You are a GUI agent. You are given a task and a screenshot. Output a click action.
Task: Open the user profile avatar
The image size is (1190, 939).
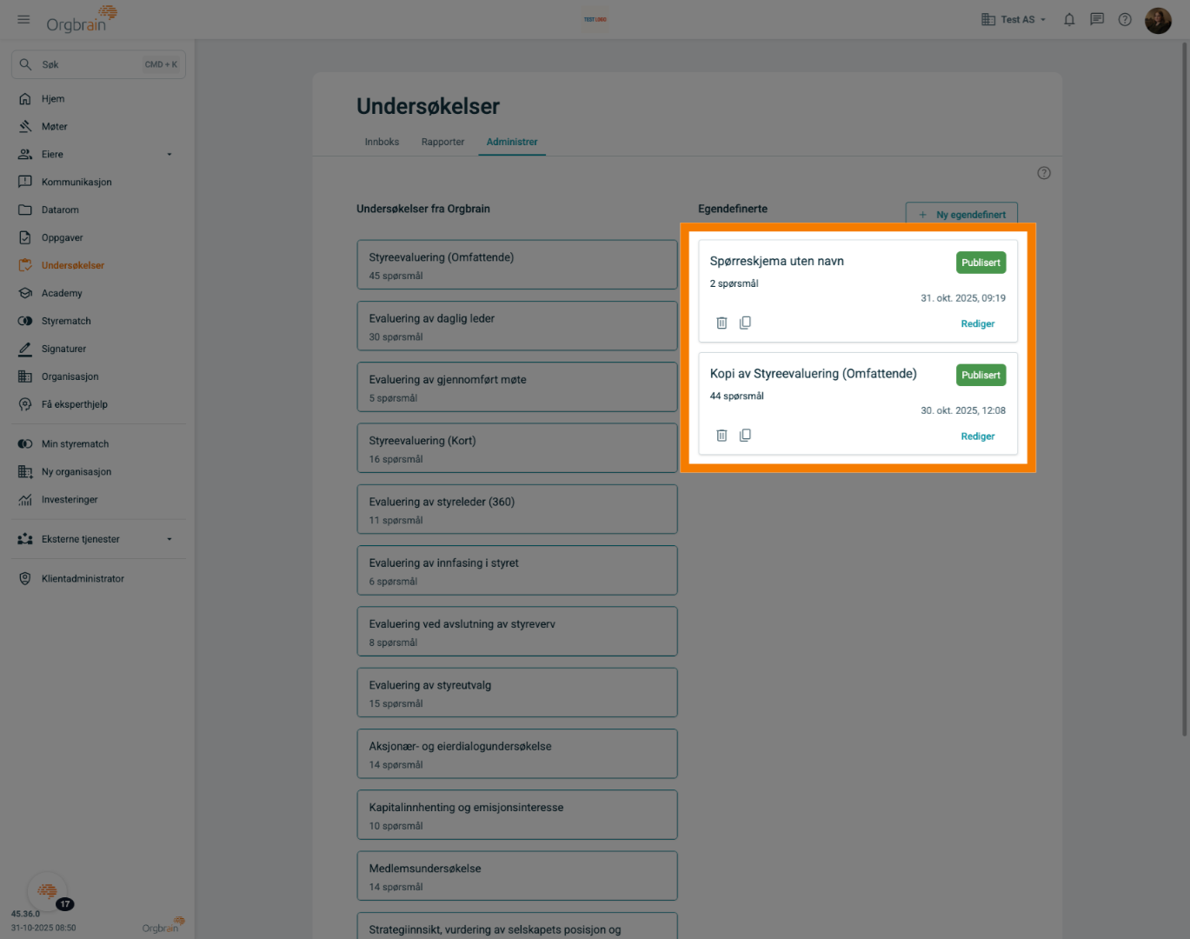[1158, 20]
